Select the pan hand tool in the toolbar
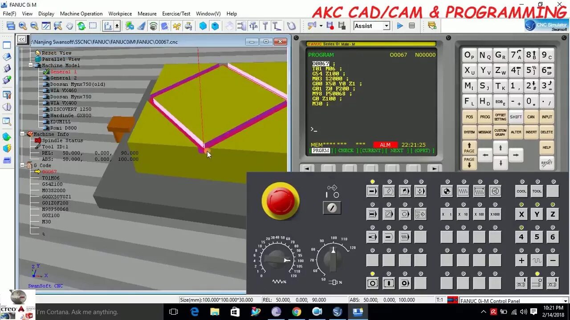The image size is (570, 320). pyautogui.click(x=70, y=26)
